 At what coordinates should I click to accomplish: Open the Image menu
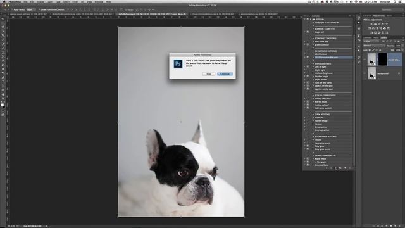tap(40, 1)
